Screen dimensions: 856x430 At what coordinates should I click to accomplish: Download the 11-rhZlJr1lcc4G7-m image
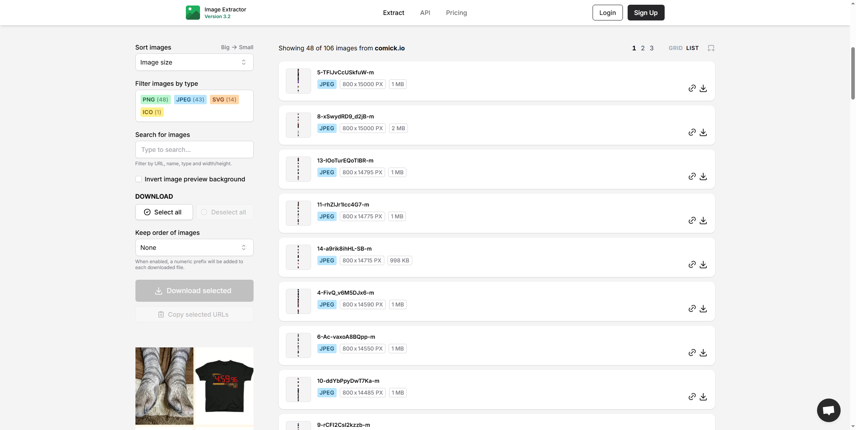pos(703,220)
